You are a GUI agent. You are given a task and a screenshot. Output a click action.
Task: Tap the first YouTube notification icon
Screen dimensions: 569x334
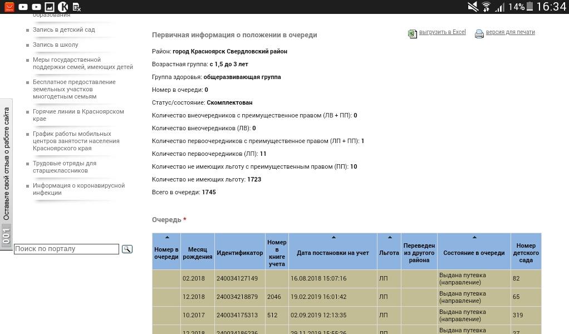pos(23,7)
